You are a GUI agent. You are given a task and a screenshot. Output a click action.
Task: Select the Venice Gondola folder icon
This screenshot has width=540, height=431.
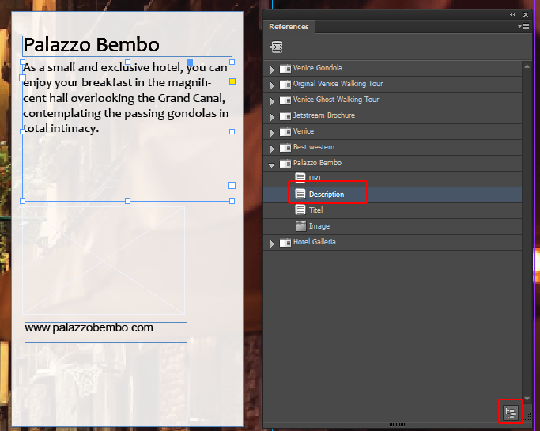click(x=285, y=69)
